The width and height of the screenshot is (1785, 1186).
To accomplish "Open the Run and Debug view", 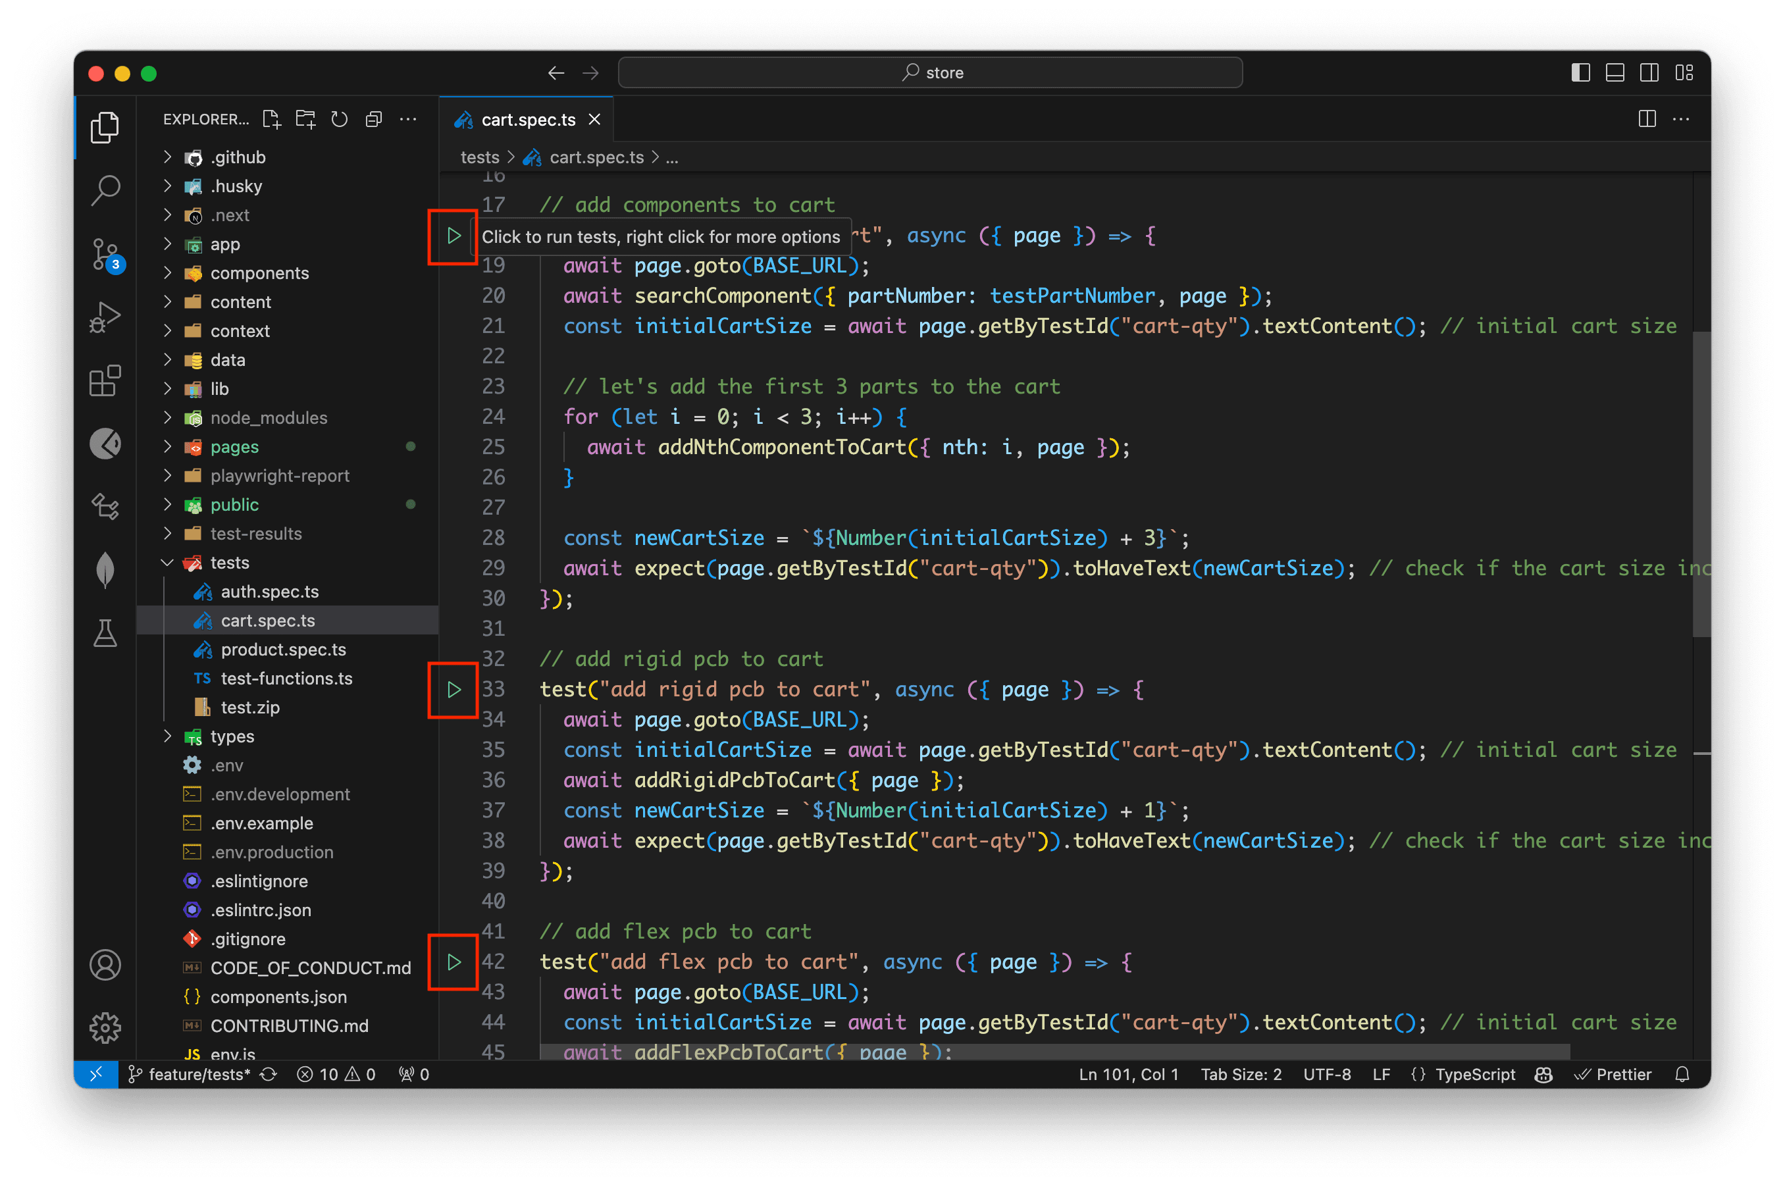I will pos(105,317).
